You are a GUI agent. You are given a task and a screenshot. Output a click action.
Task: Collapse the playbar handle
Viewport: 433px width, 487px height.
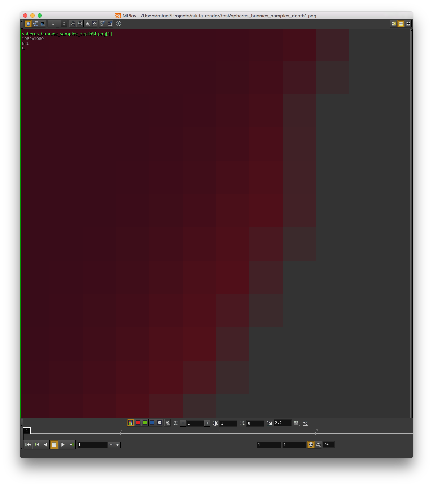[22, 439]
